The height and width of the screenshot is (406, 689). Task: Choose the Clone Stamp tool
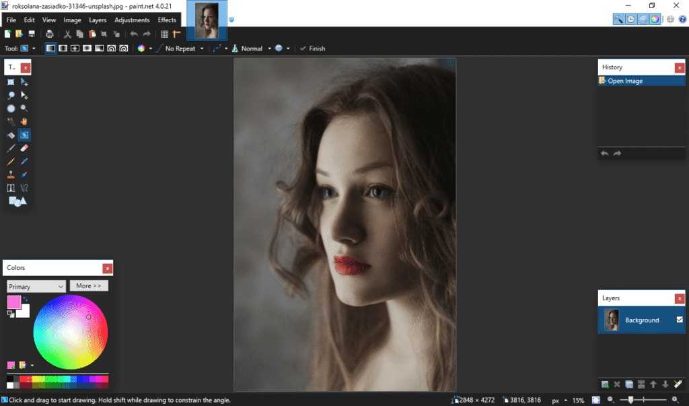[x=11, y=174]
